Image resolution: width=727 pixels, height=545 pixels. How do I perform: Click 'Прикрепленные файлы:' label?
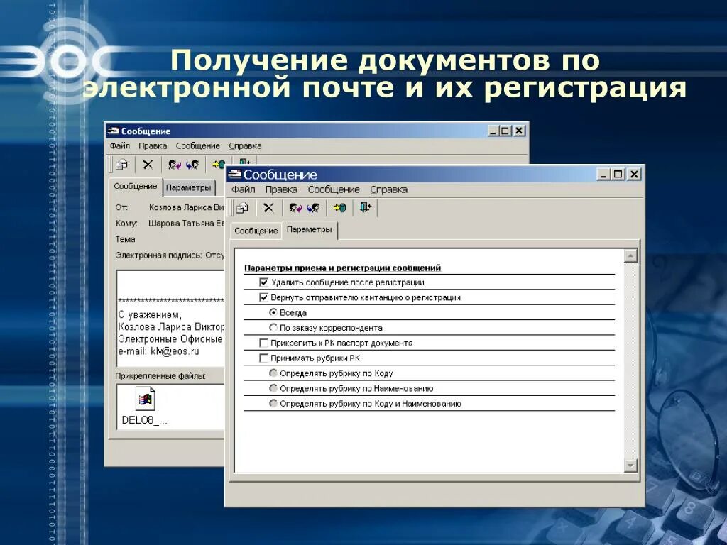(160, 376)
